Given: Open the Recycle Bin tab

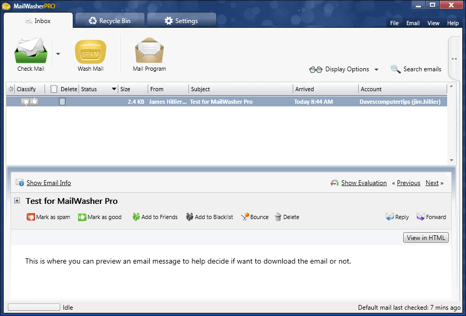Looking at the screenshot, I should [x=109, y=20].
